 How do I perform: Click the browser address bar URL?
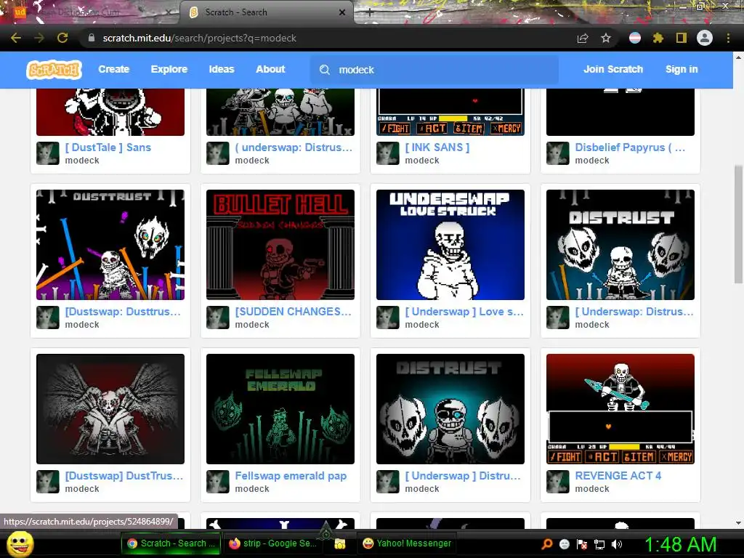coord(199,38)
